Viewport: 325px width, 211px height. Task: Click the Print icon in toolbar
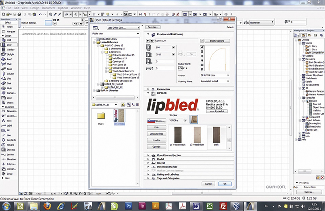pyautogui.click(x=19, y=14)
